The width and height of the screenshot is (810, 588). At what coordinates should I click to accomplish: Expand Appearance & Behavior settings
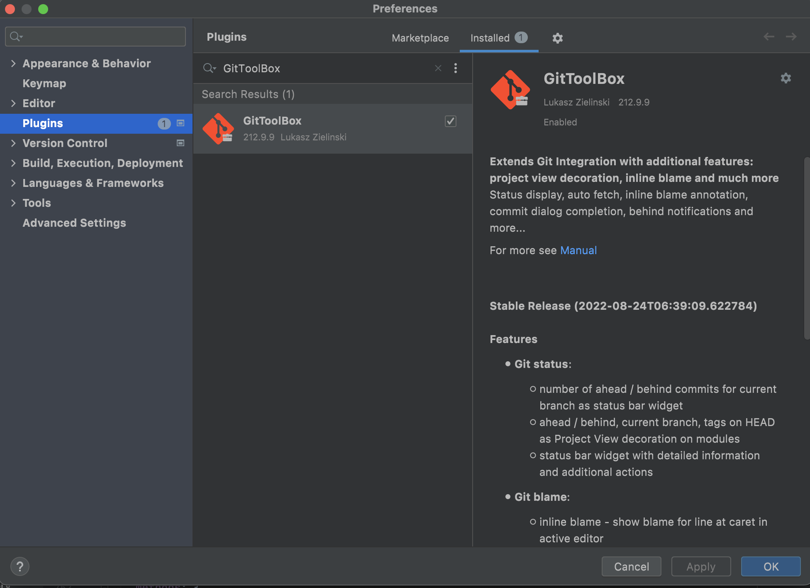pyautogui.click(x=13, y=63)
